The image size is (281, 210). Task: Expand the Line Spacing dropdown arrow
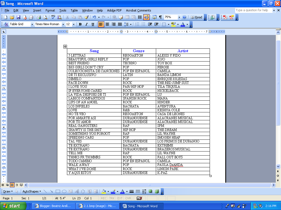click(131, 24)
